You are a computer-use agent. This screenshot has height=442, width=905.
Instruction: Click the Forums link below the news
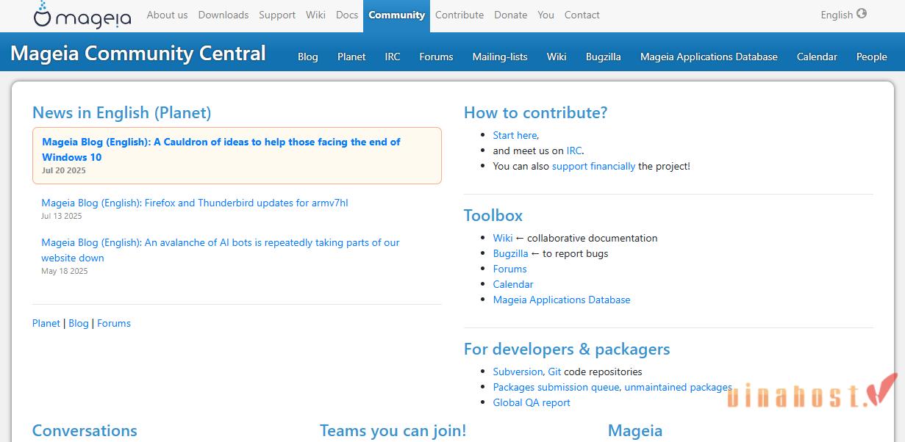click(114, 323)
